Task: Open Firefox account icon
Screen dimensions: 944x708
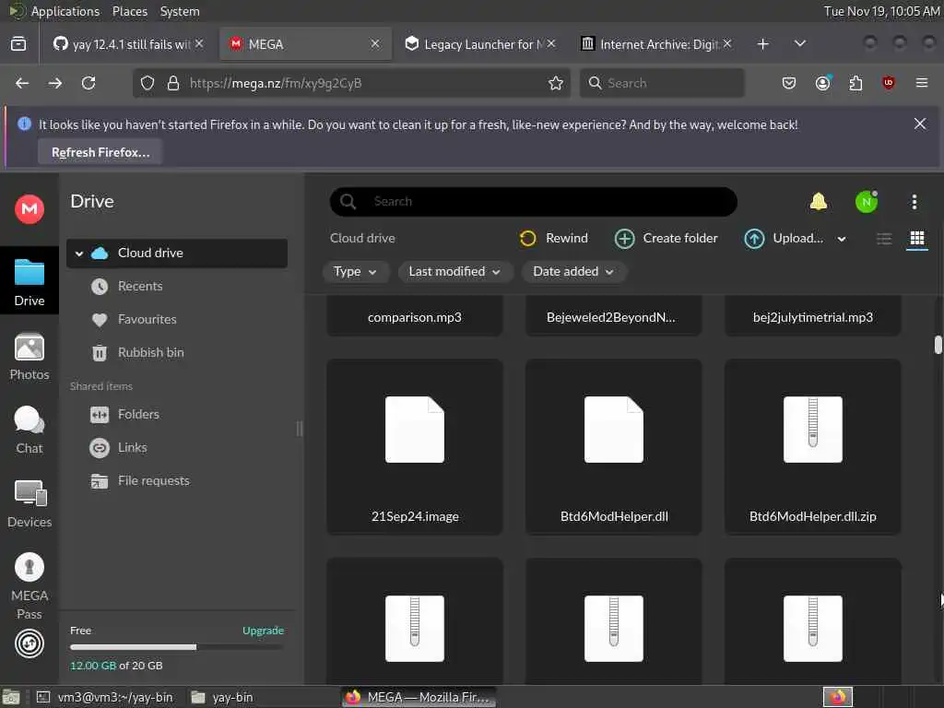Action: click(x=822, y=83)
